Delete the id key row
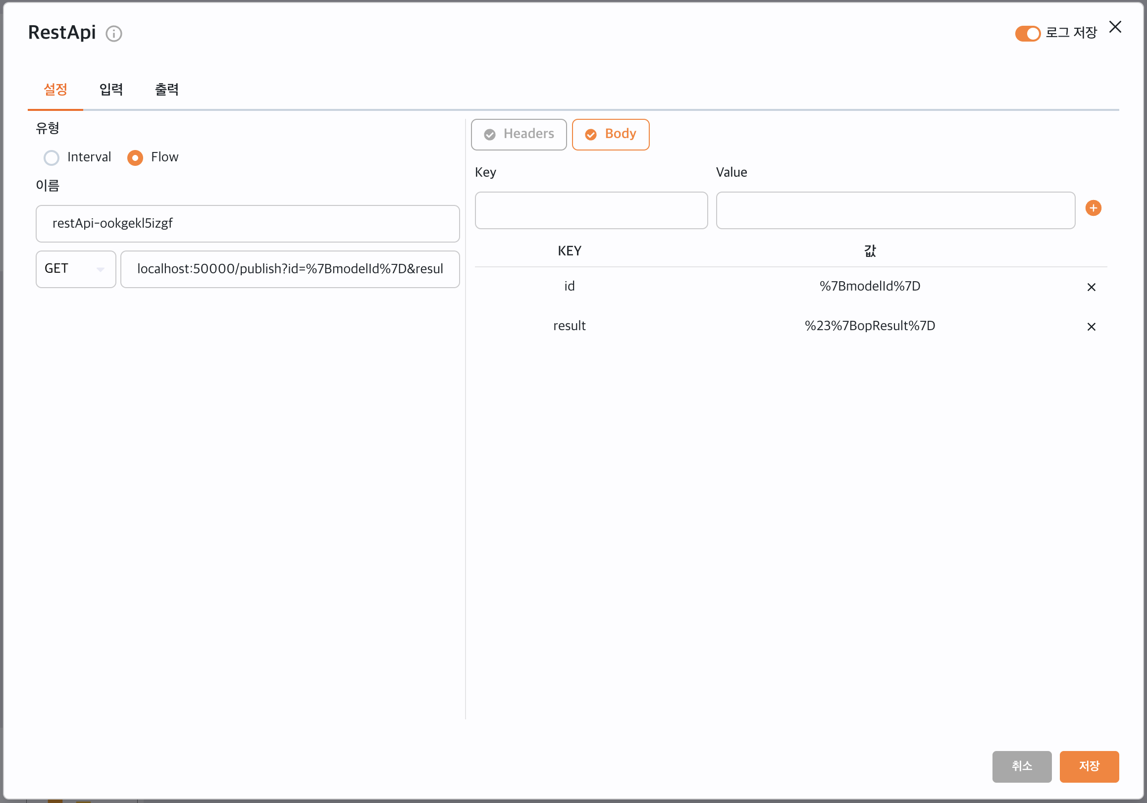 1091,287
